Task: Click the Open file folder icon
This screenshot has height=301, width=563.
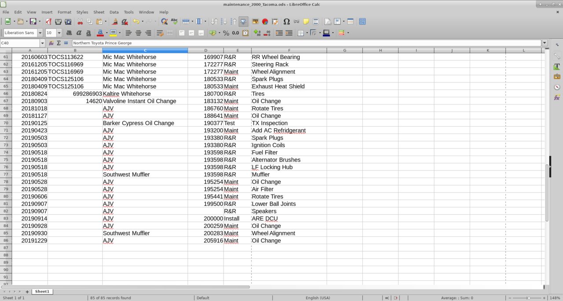Action: click(x=20, y=21)
